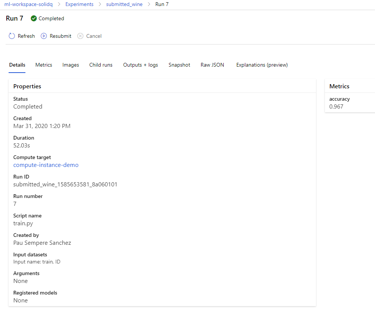Open the Outputs + logs tab

coord(140,65)
